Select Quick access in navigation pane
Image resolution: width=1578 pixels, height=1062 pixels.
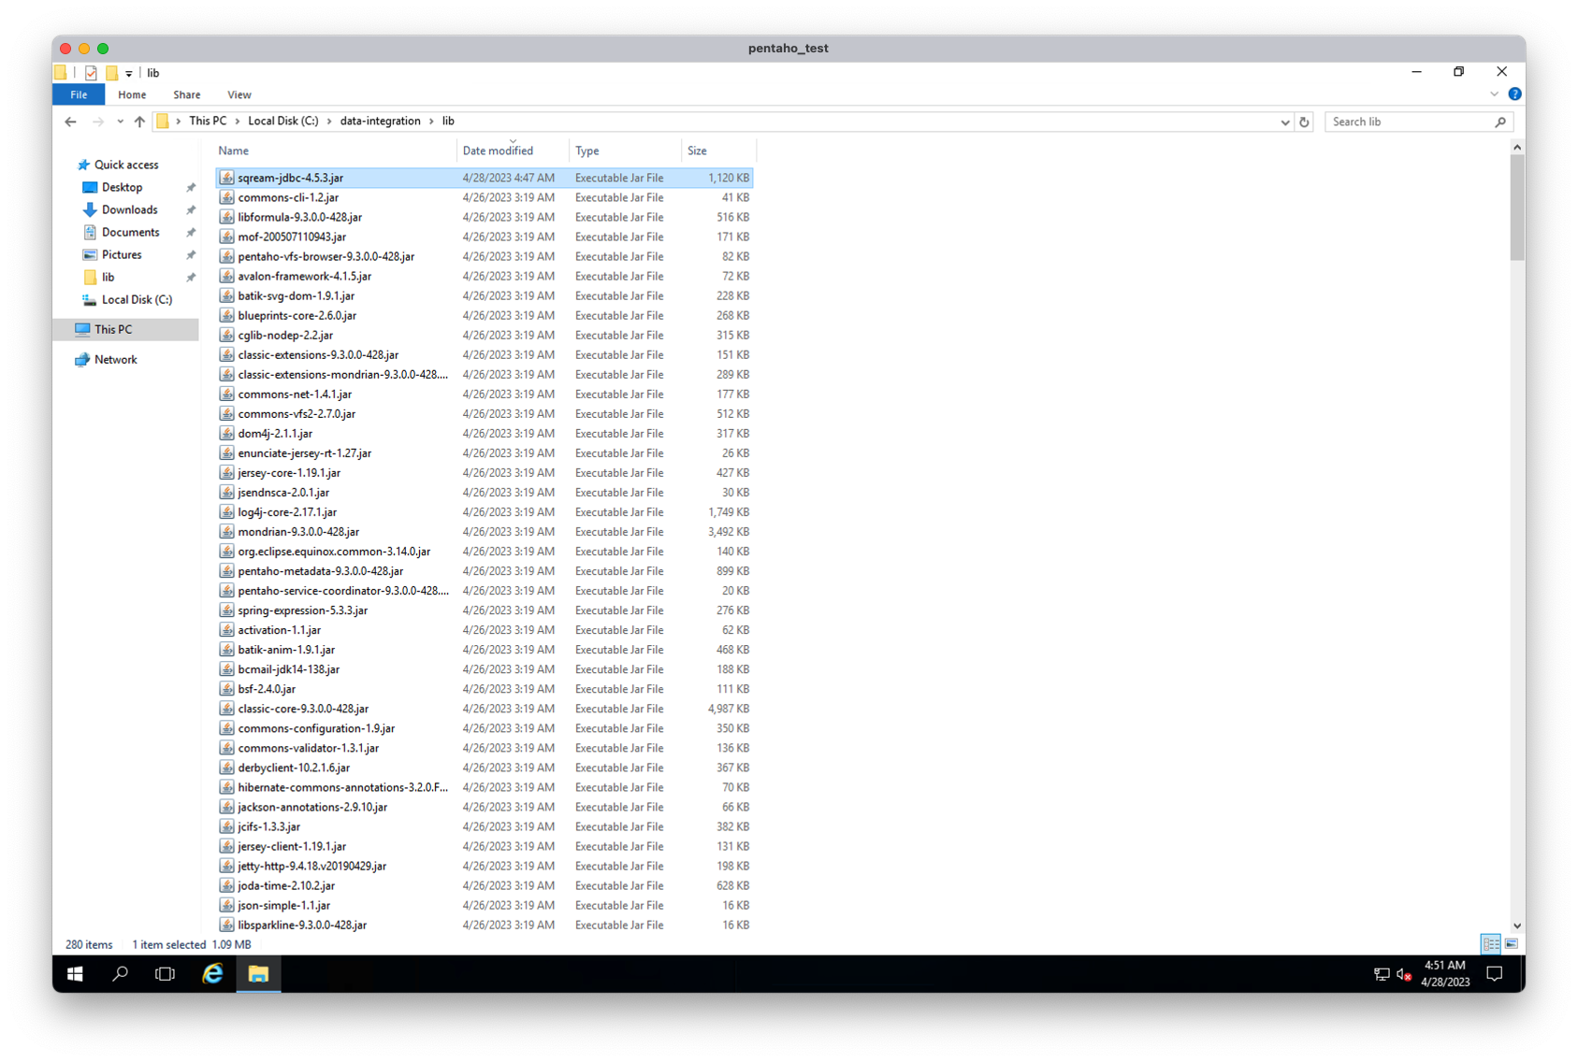click(x=126, y=165)
